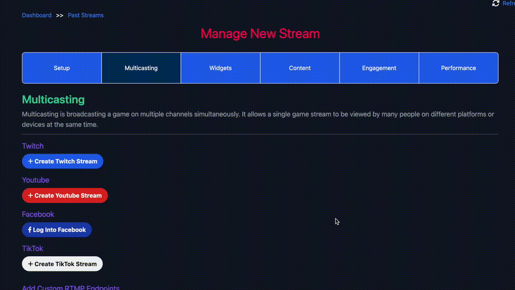Switch to the Content tab
Screen dimensions: 515x290
(299, 68)
